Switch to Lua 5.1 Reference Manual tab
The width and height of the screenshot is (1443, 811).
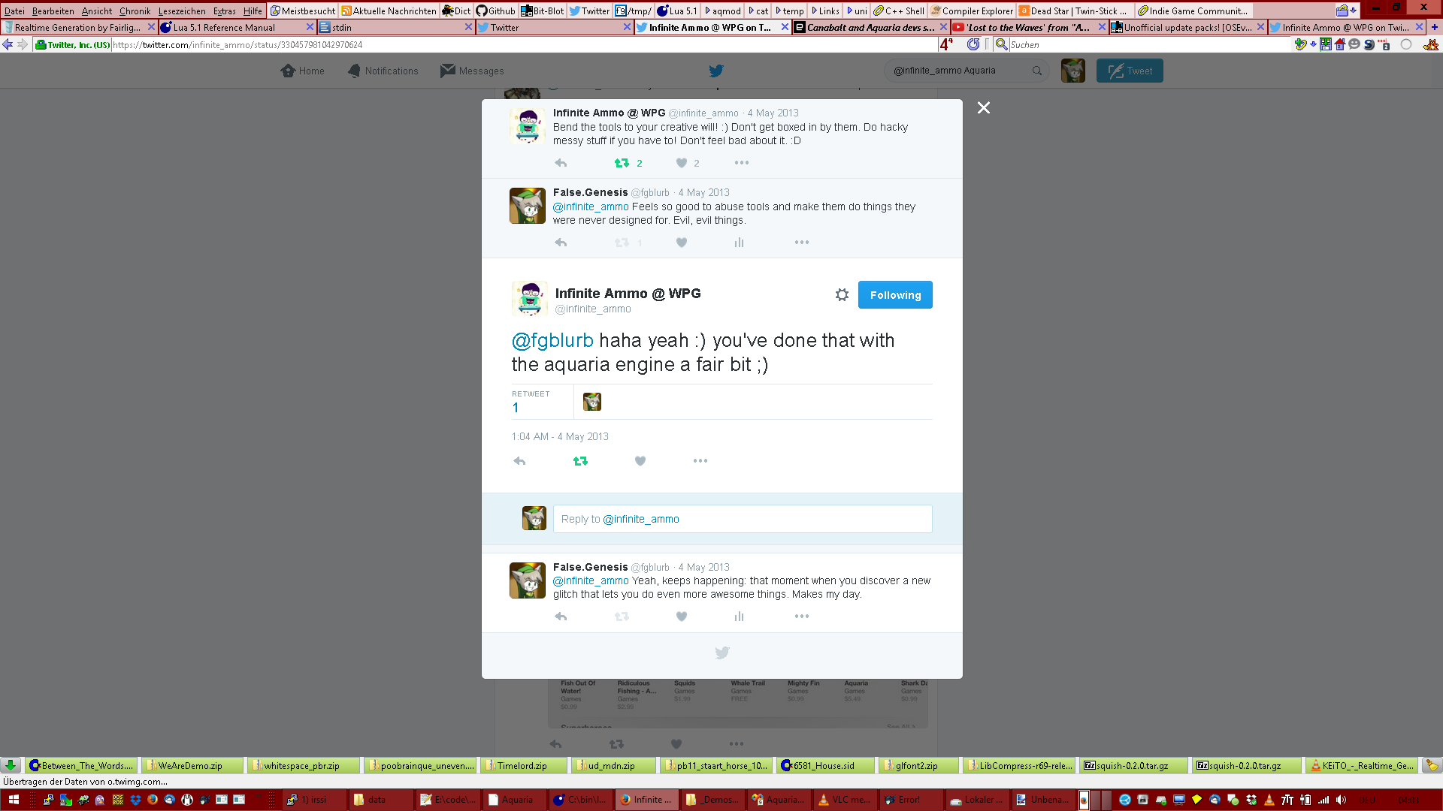[x=237, y=27]
